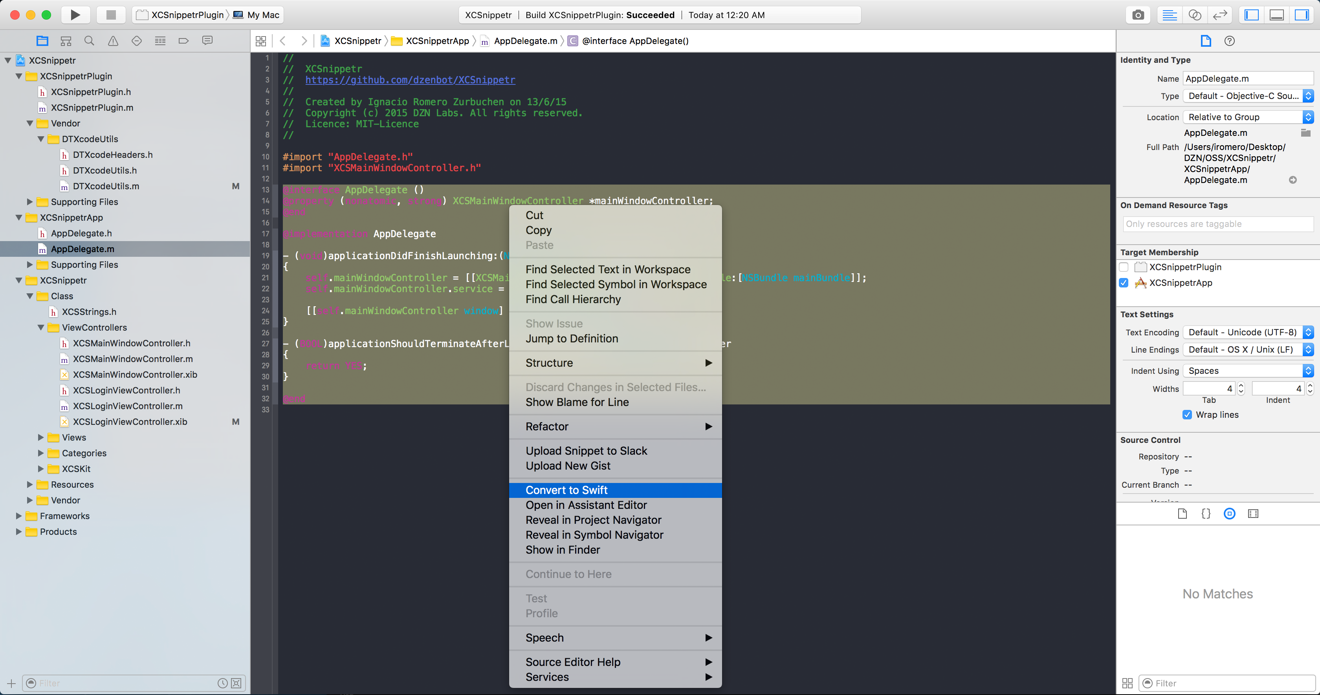
Task: Open the Issue navigator warning icon
Action: [113, 41]
